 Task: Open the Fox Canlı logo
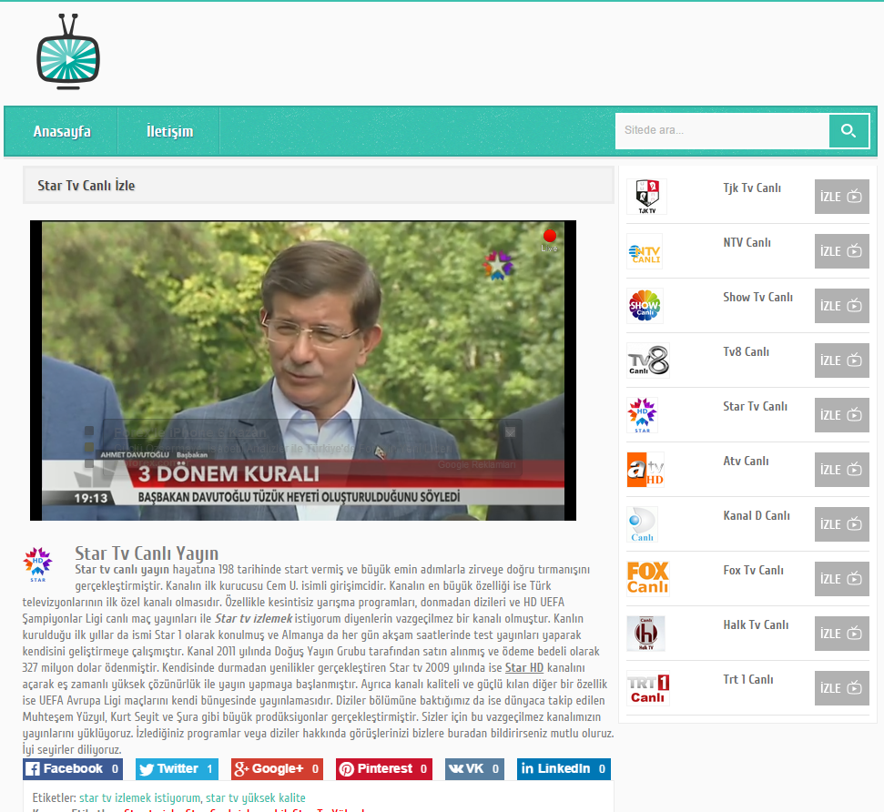pyautogui.click(x=648, y=579)
